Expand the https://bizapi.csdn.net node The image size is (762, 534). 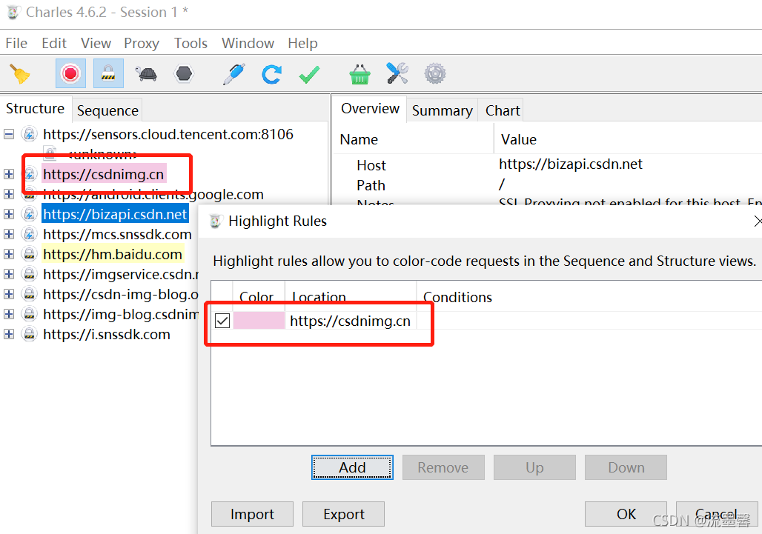(x=9, y=214)
